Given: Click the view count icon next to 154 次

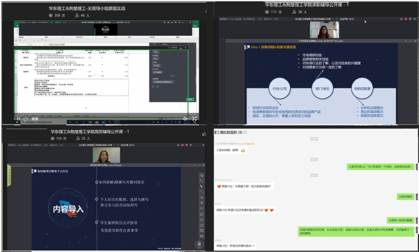Looking at the screenshot, I should (51, 139).
